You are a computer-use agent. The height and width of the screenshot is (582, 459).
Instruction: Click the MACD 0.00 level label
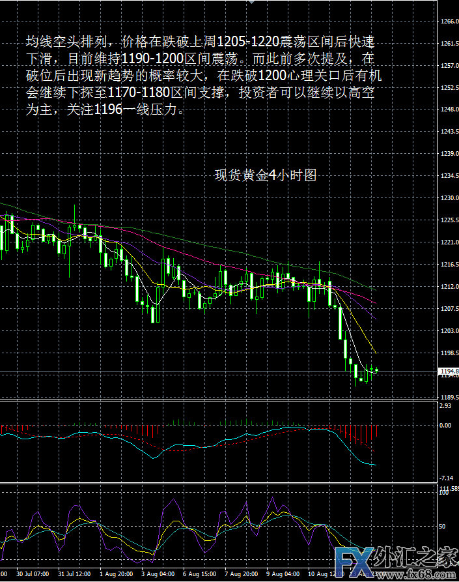447,426
